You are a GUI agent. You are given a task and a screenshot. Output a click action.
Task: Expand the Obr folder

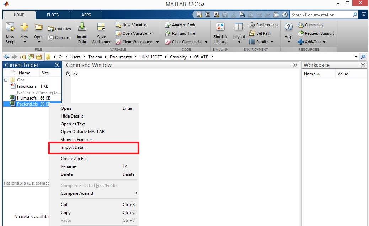coord(6,80)
